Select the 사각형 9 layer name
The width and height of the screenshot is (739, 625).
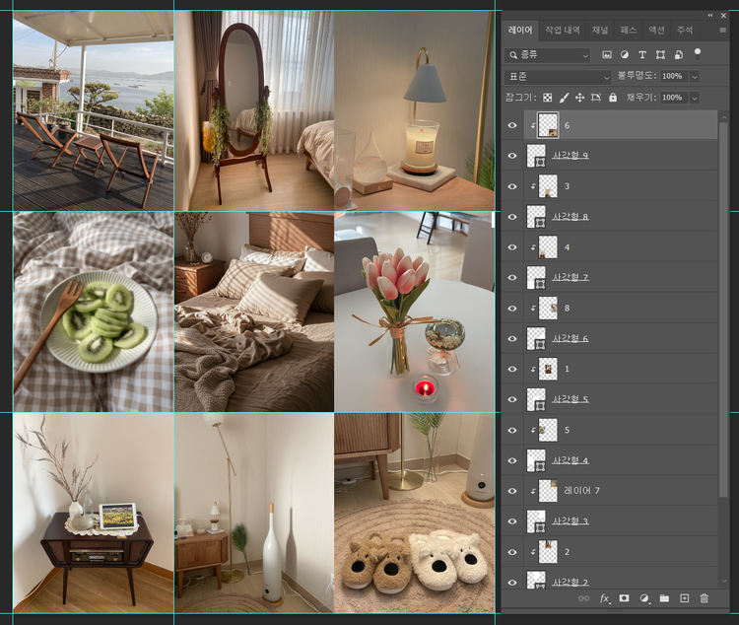(571, 156)
